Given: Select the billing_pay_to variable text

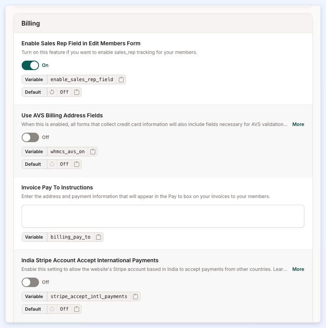Looking at the screenshot, I should [x=70, y=237].
